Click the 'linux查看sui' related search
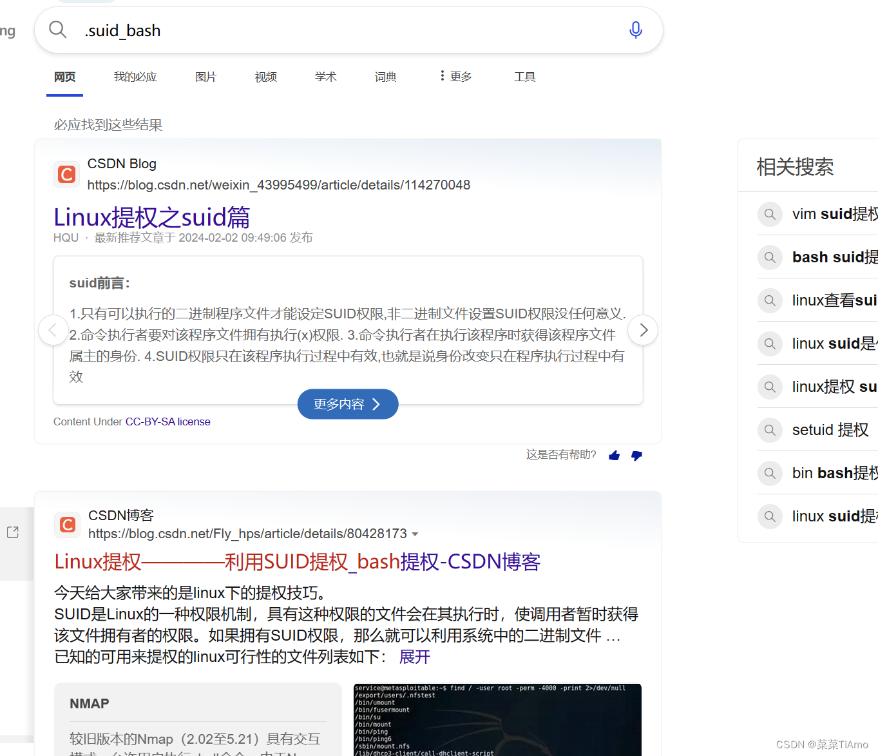The image size is (878, 756). tap(835, 300)
